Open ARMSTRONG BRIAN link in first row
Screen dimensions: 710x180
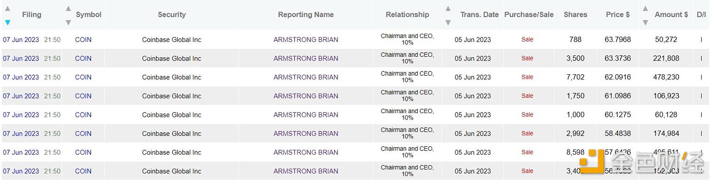(x=306, y=40)
